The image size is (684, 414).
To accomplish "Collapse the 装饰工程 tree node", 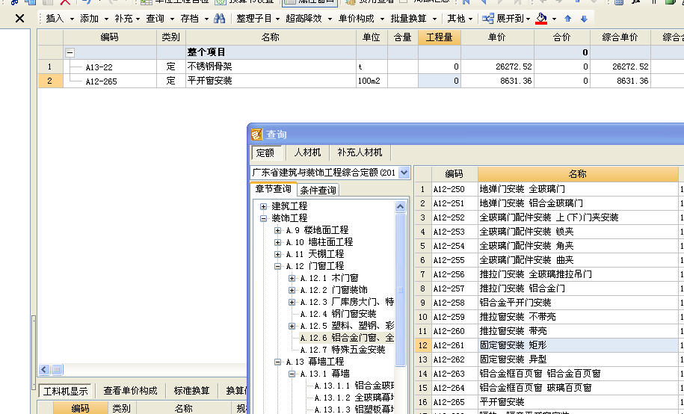I will click(x=263, y=218).
